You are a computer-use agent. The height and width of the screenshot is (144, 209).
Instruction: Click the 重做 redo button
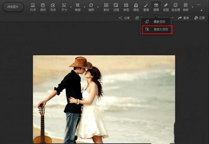(x=184, y=18)
